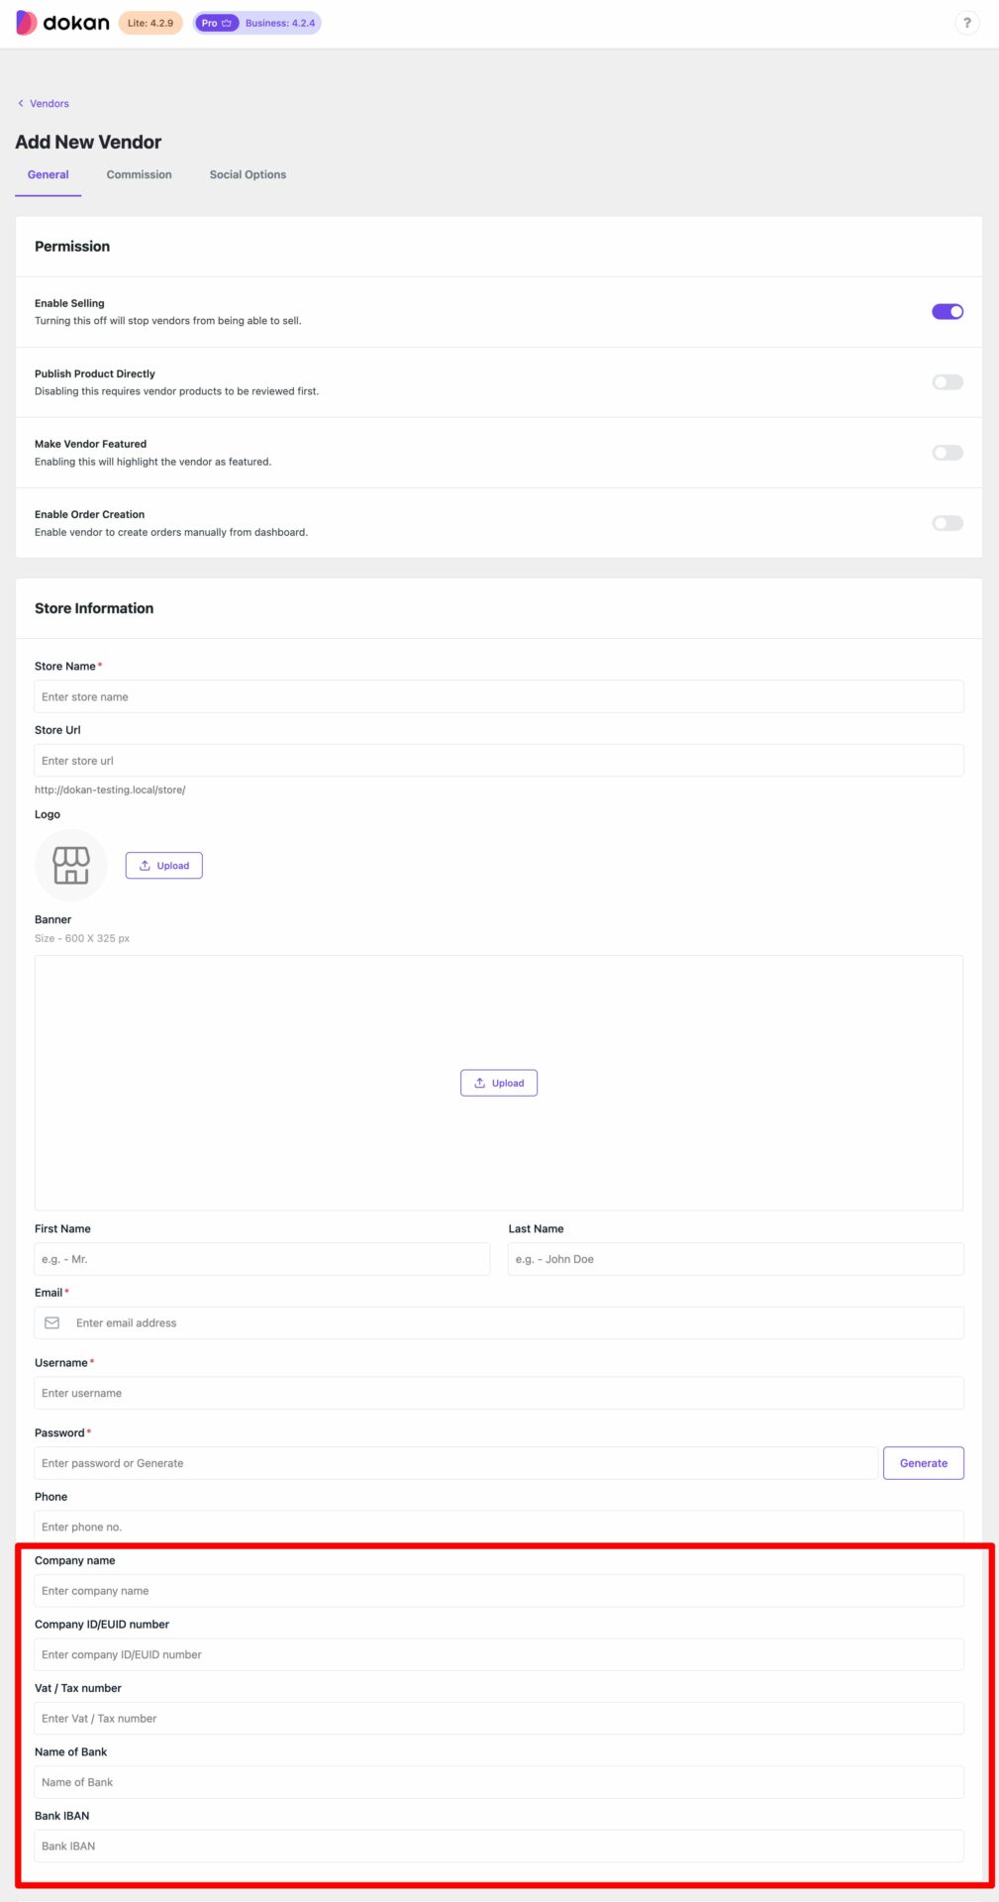Focus the Name of Bank input
This screenshot has height=1902, width=999.
[x=499, y=1781]
